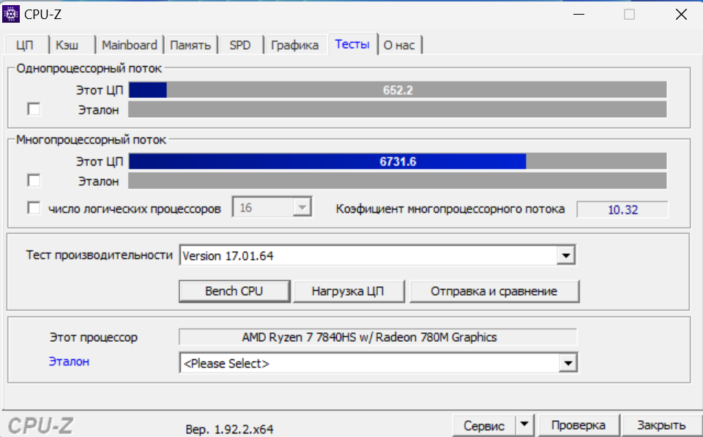Switch to the ЦП tab
The width and height of the screenshot is (703, 437).
(25, 45)
